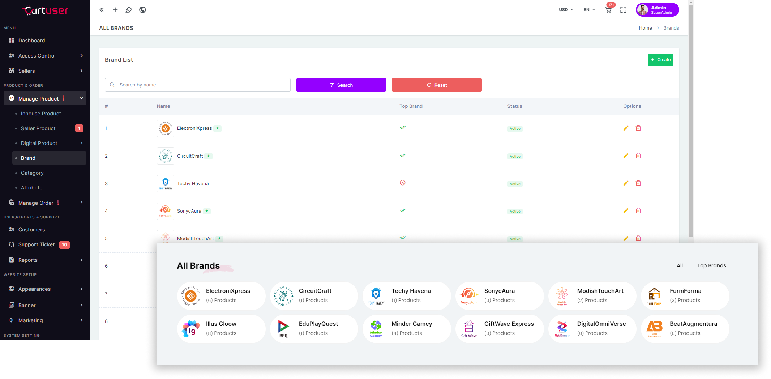Edit the ElectroniXpress brand with pencil icon
The height and width of the screenshot is (379, 771).
(x=626, y=128)
